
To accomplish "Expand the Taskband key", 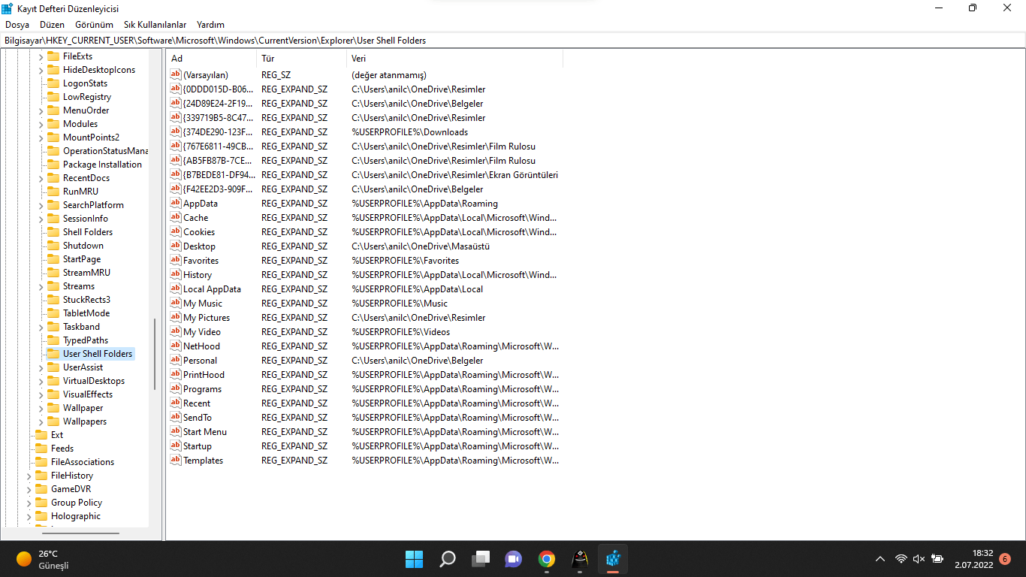I will (41, 327).
